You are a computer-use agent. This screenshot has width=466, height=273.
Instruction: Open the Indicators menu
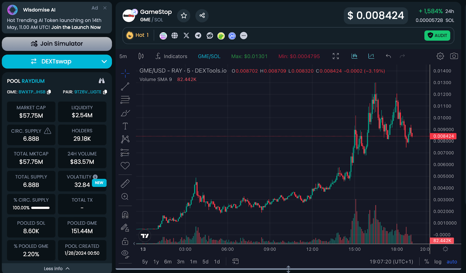coord(171,56)
